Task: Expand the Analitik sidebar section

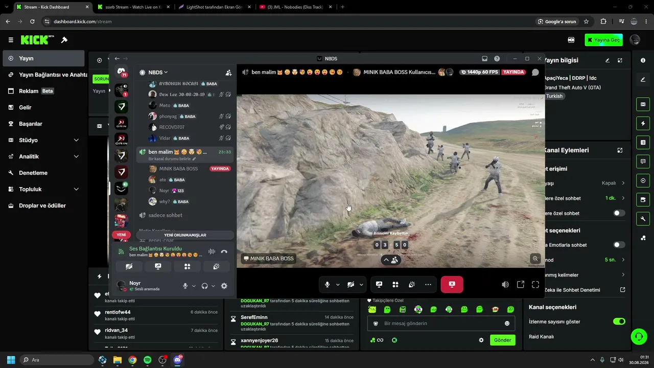Action: pos(43,156)
